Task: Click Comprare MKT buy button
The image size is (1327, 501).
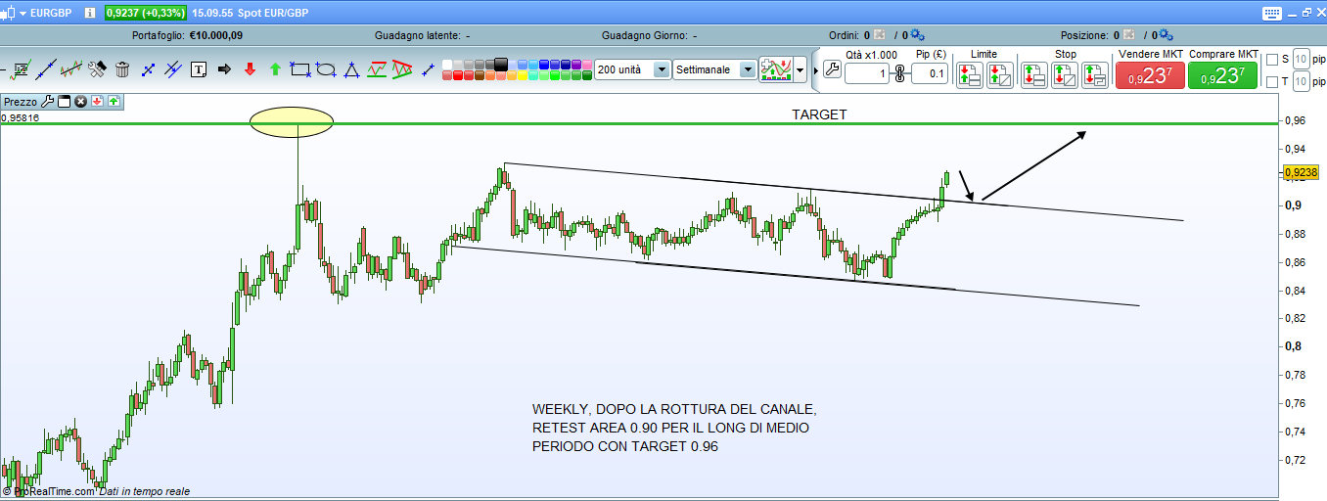Action: (x=1223, y=75)
